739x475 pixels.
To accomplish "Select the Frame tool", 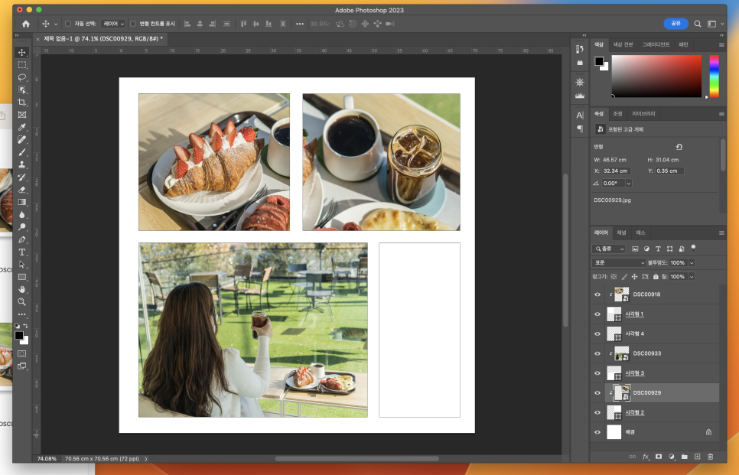I will click(21, 115).
